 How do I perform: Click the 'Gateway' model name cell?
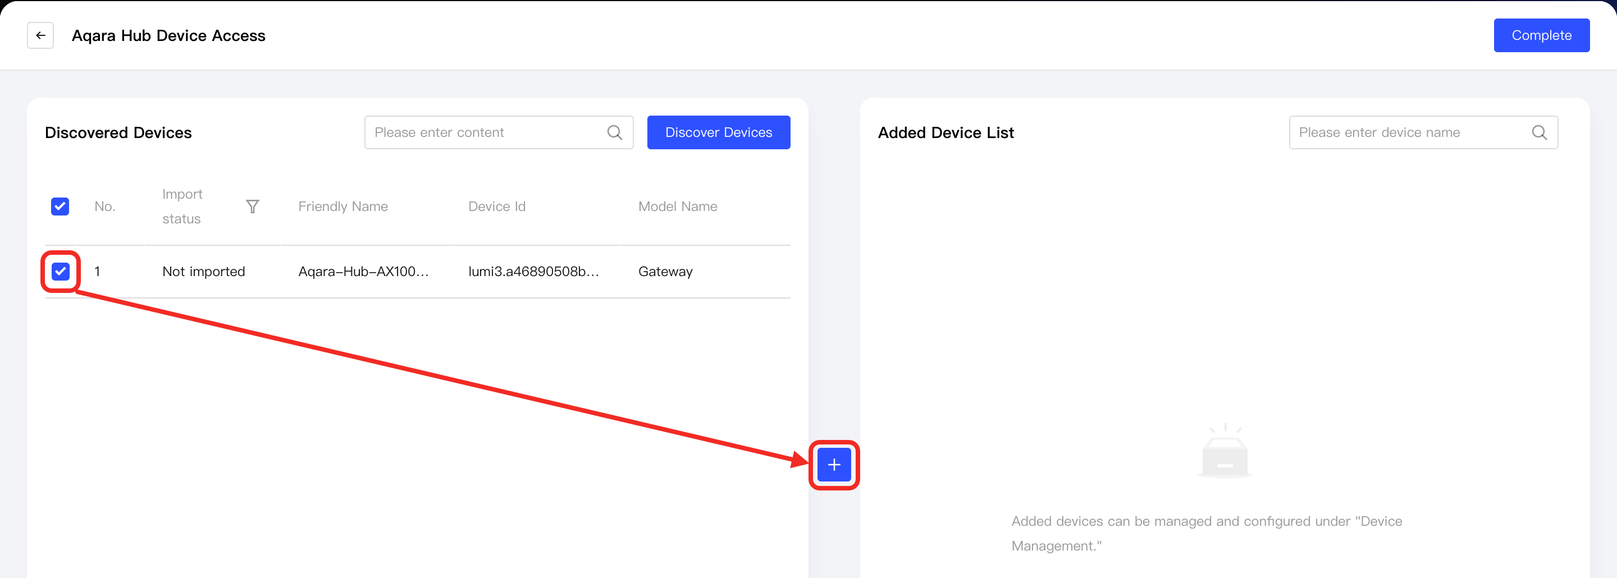[665, 272]
